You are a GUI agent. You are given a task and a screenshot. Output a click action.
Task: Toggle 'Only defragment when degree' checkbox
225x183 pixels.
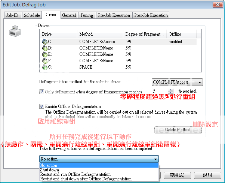pos(41,91)
